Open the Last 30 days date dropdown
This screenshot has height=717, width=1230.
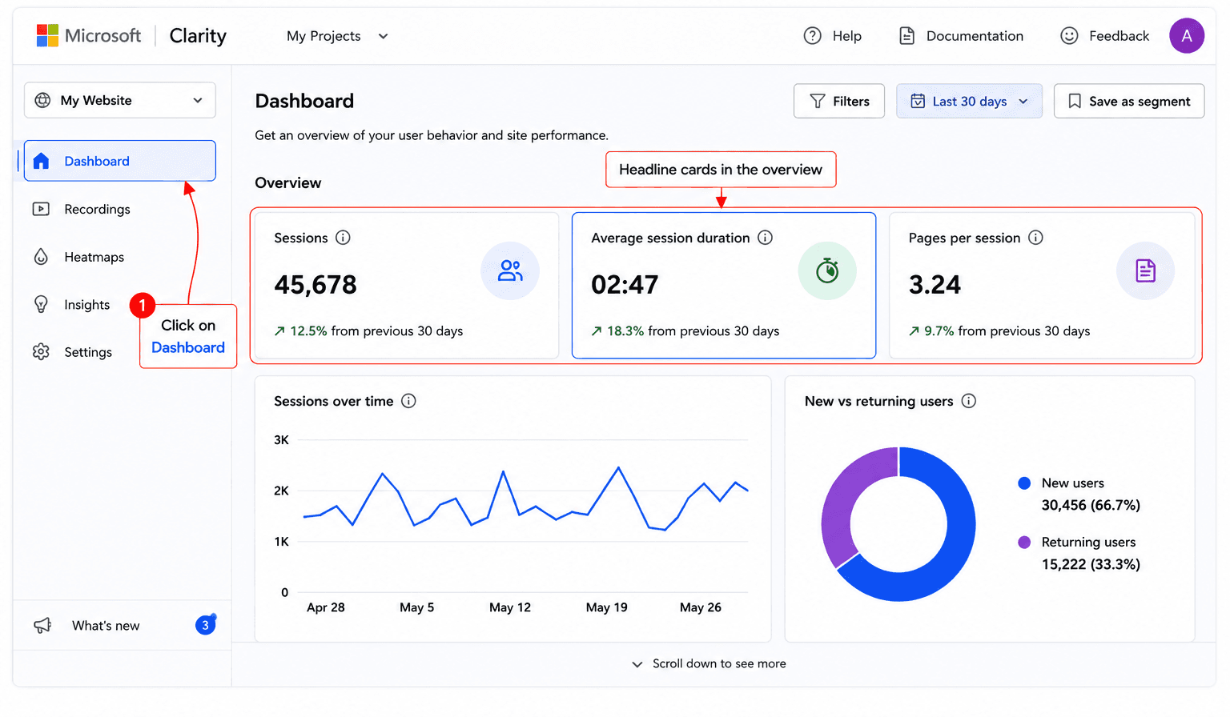point(969,102)
